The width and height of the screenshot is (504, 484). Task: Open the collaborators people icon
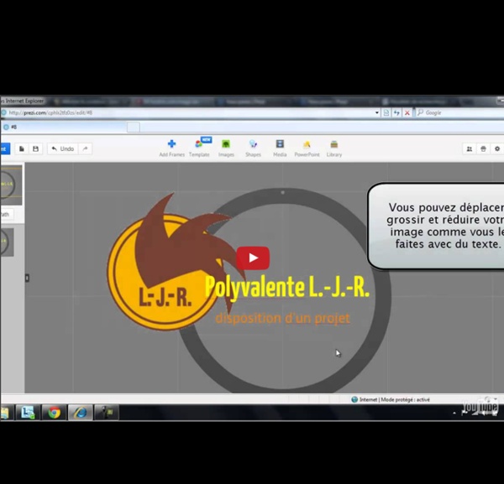tap(470, 148)
